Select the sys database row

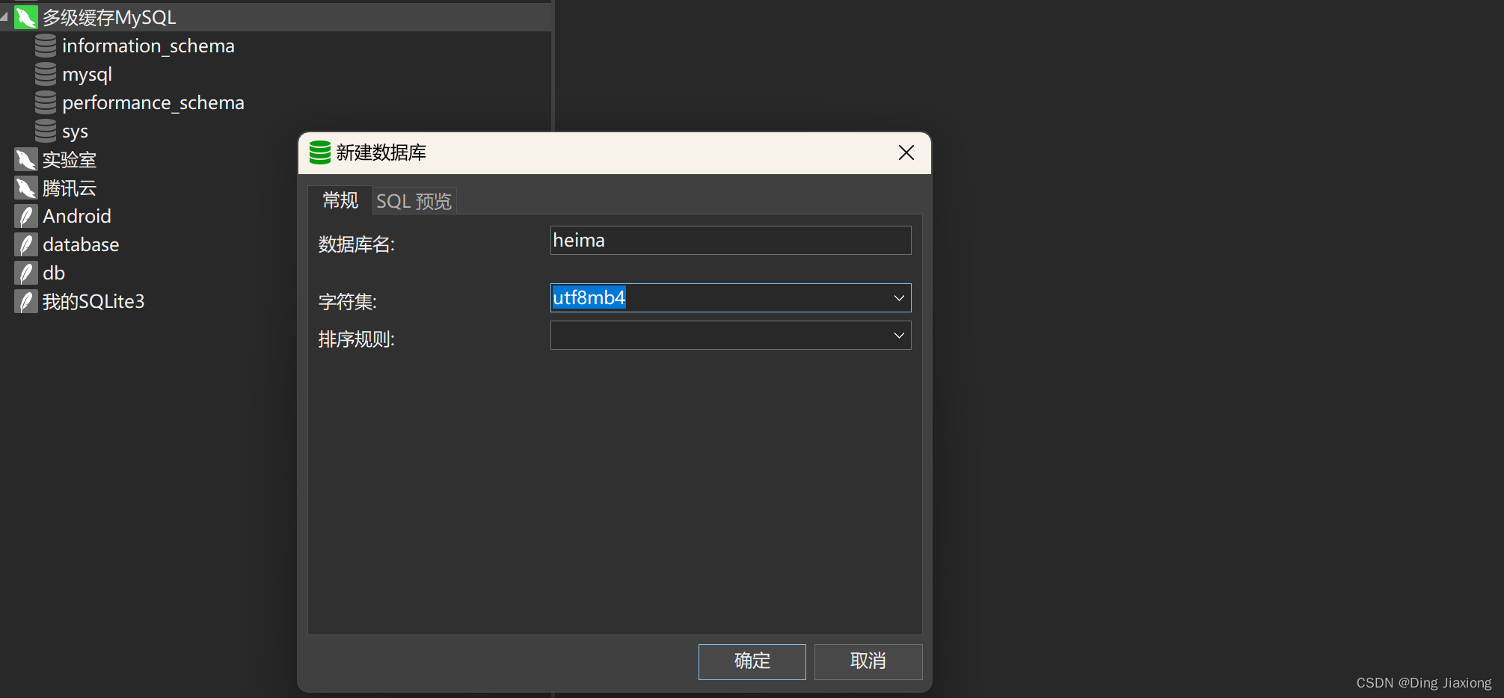[x=75, y=132]
